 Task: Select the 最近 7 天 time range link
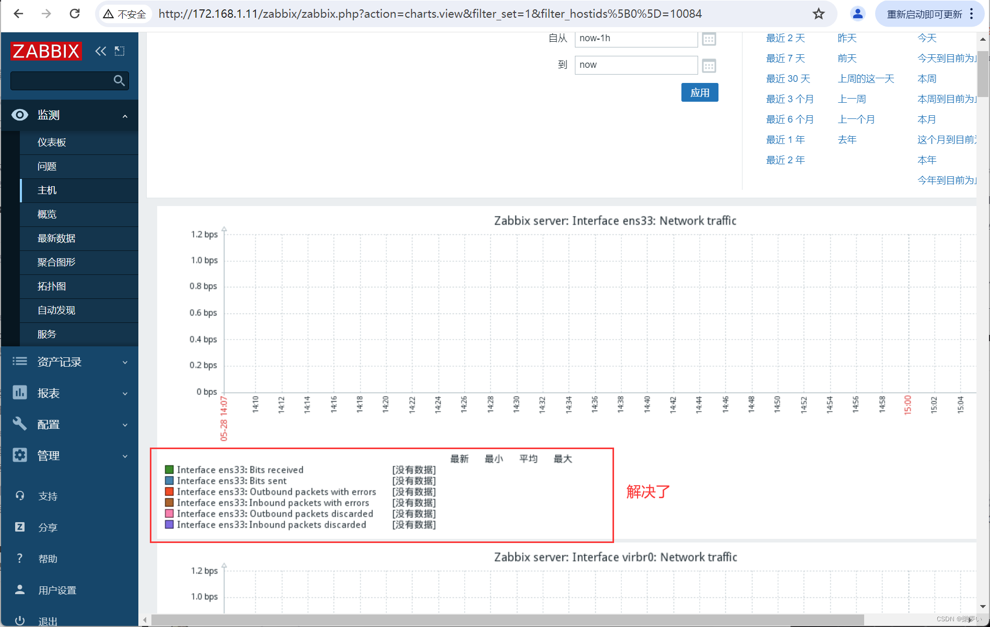[x=785, y=58]
